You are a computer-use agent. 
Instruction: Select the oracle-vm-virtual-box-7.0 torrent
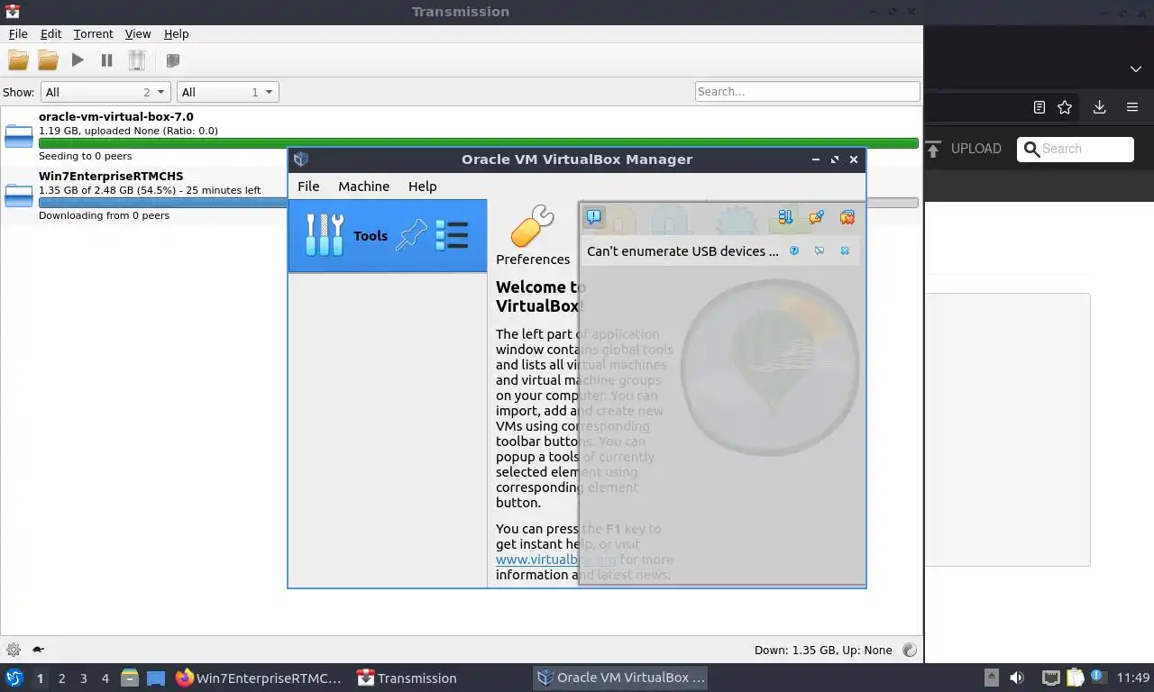(x=462, y=136)
